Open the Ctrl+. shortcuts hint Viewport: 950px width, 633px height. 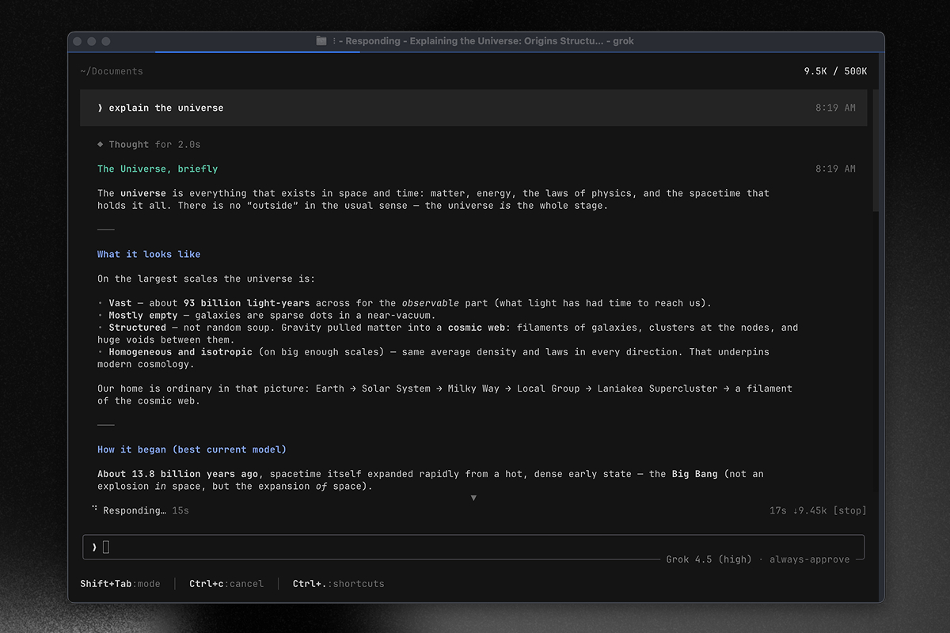[x=338, y=584]
